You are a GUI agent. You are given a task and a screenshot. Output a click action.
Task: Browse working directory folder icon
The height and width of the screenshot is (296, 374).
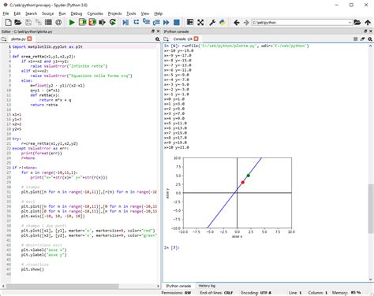pyautogui.click(x=357, y=22)
